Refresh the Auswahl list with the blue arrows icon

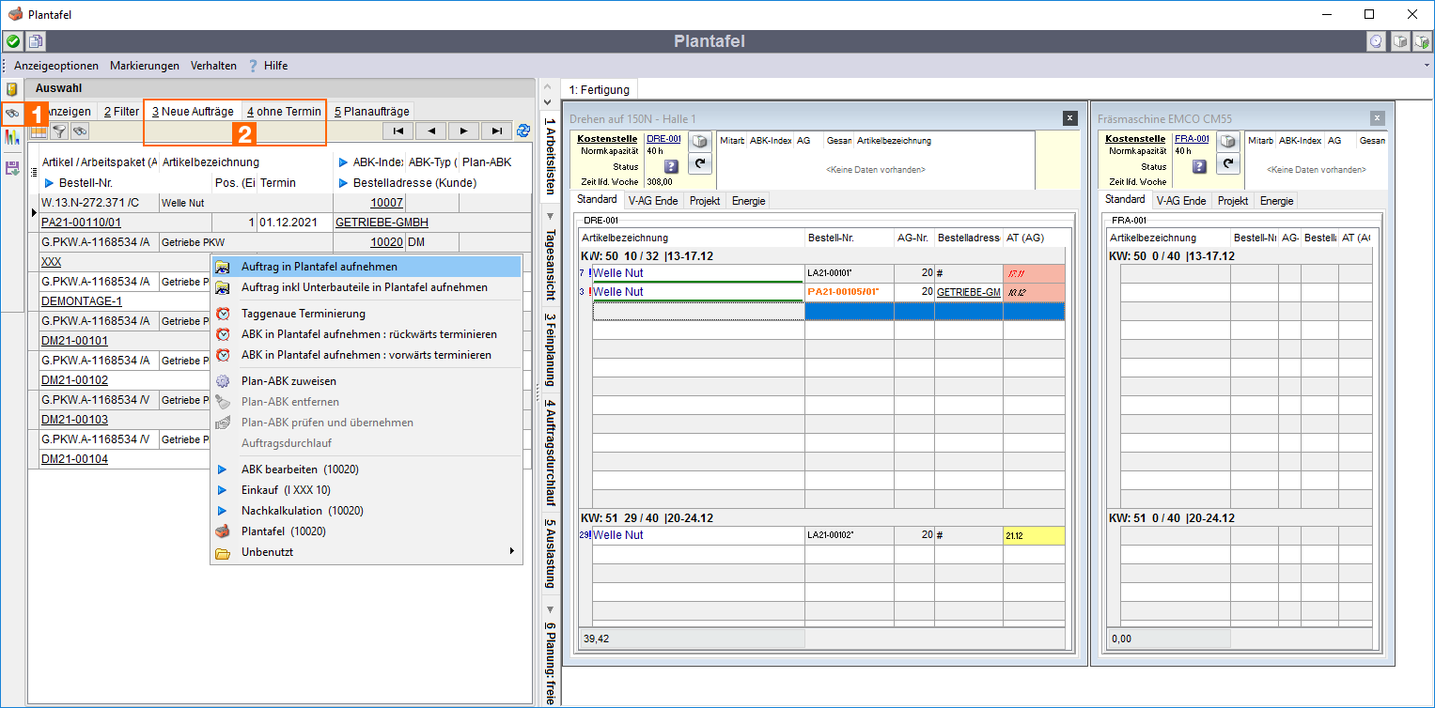523,131
